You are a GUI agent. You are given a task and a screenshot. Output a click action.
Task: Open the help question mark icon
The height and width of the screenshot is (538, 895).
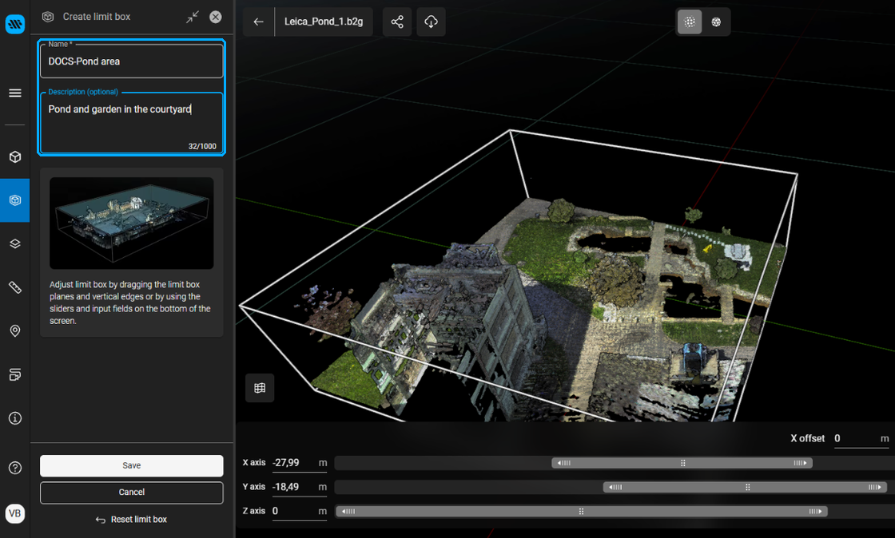(15, 468)
